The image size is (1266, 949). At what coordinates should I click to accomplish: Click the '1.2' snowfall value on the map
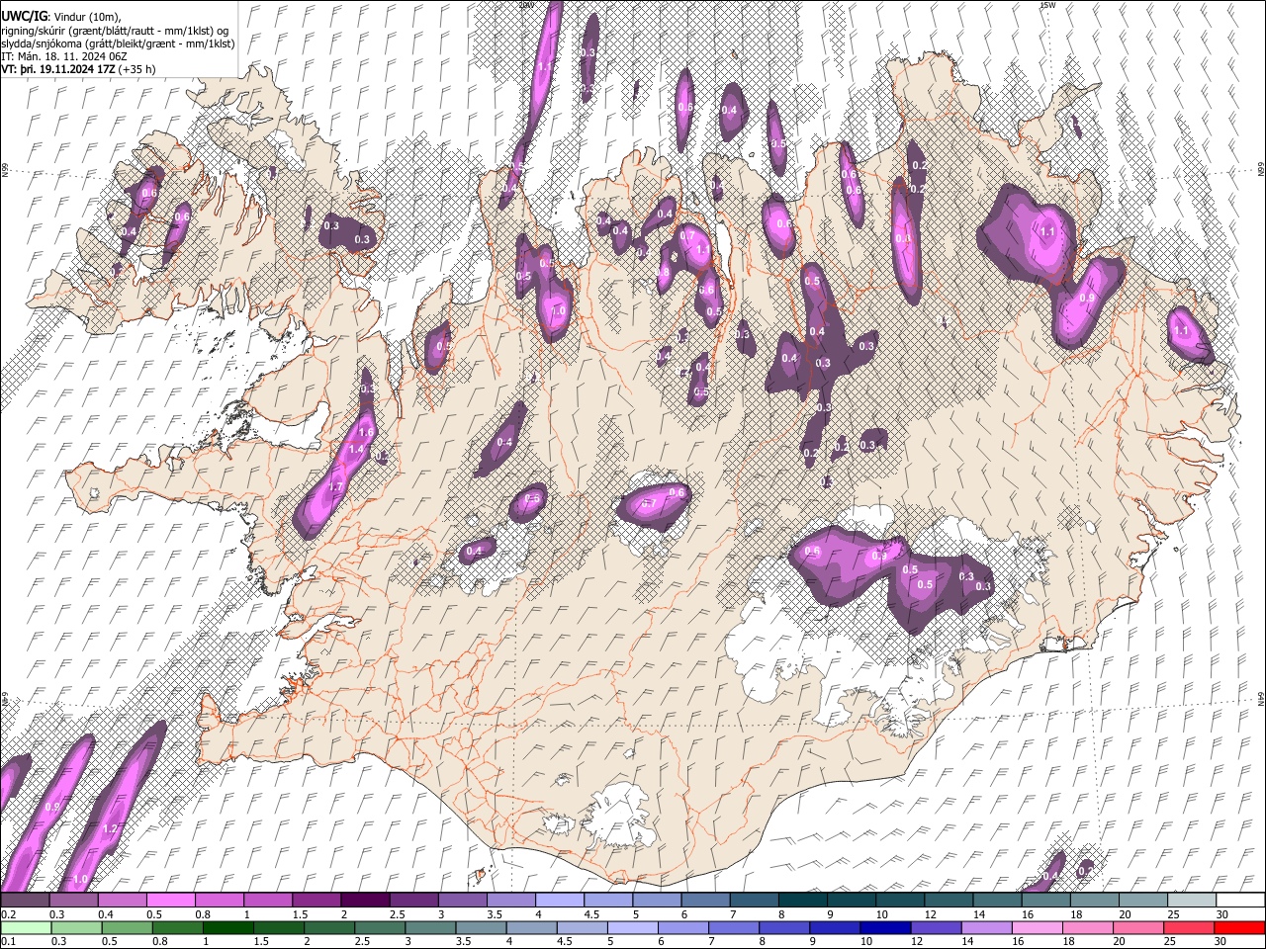110,828
